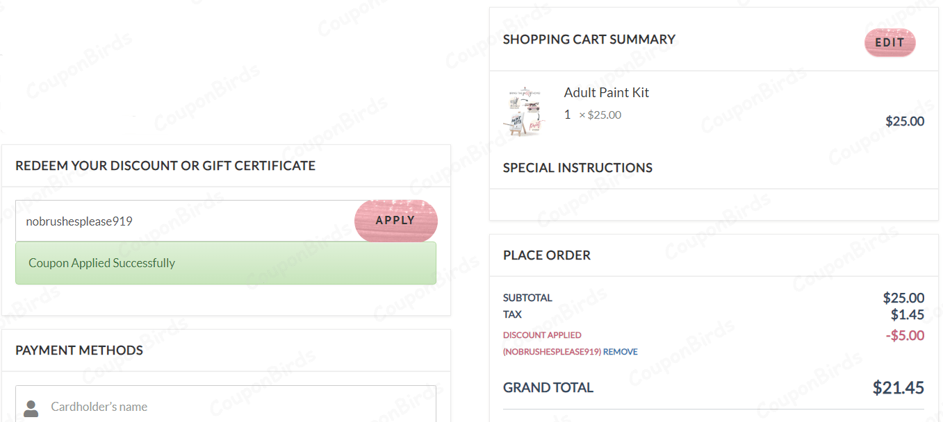
Task: Click the cardholder person icon
Action: (x=33, y=407)
